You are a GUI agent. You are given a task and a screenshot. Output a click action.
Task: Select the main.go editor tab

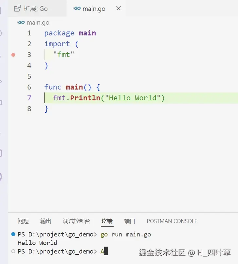(94, 9)
